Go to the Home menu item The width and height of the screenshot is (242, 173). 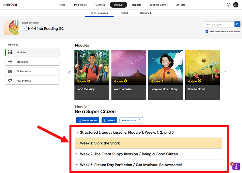62,5
